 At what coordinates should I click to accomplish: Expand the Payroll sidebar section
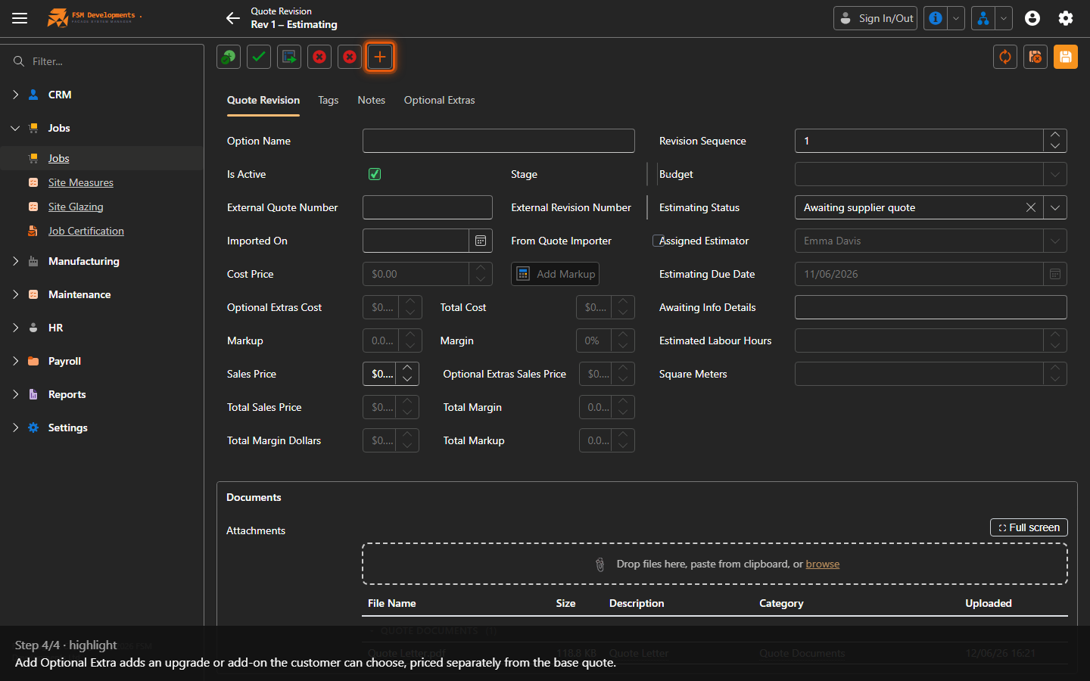click(x=15, y=361)
